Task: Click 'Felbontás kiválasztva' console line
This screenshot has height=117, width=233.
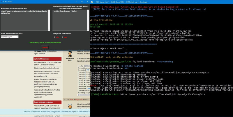Action: click(x=117, y=66)
